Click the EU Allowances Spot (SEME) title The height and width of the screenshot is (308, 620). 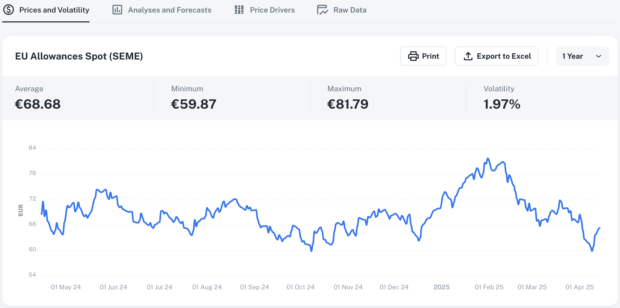79,56
